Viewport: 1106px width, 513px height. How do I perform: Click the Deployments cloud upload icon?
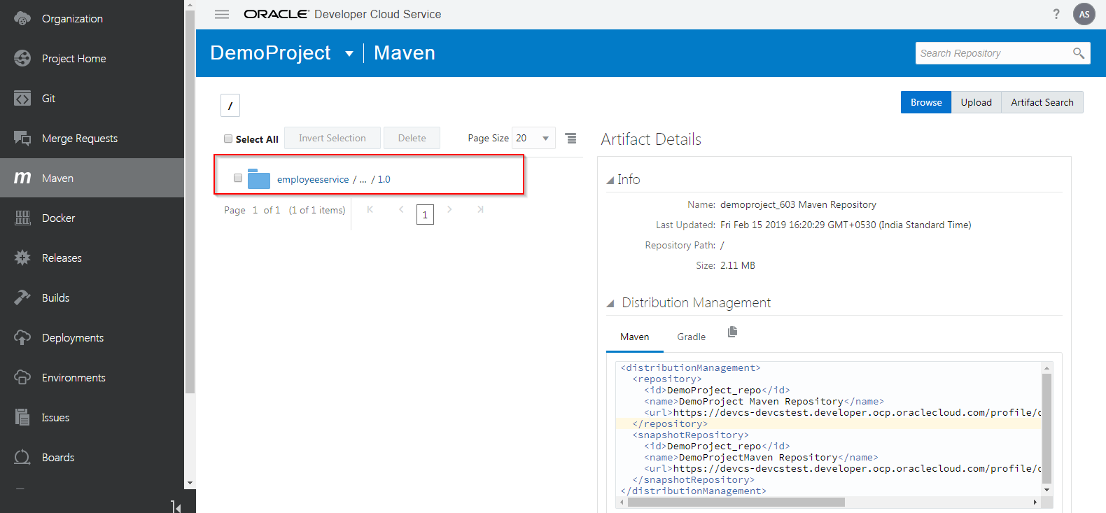[22, 338]
